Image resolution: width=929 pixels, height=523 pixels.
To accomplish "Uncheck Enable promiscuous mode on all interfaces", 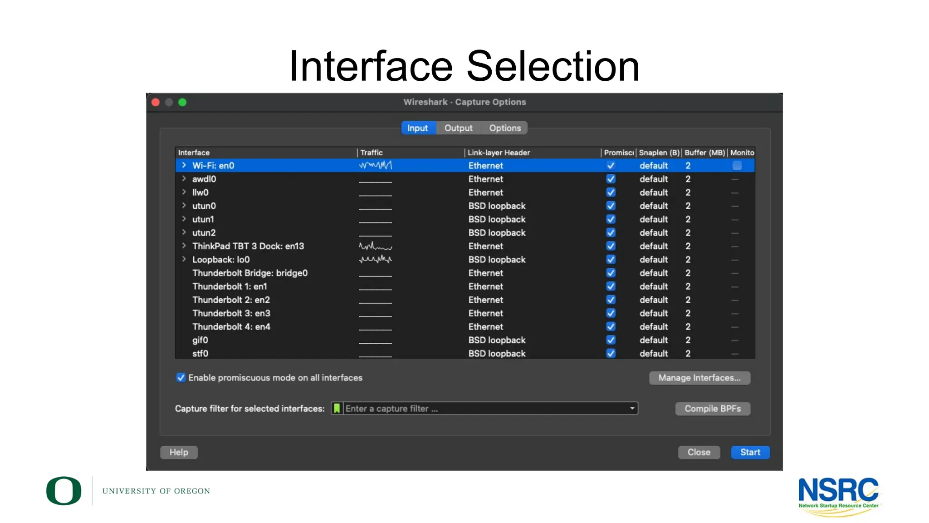I will click(181, 378).
